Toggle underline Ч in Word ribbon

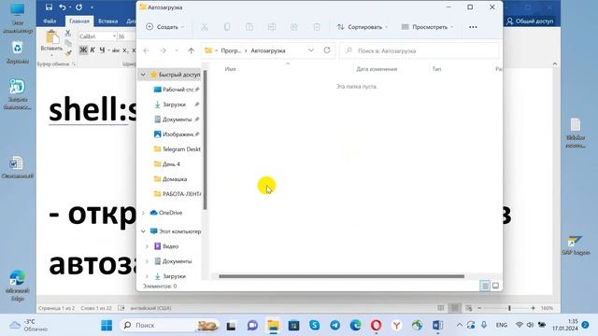tap(102, 49)
